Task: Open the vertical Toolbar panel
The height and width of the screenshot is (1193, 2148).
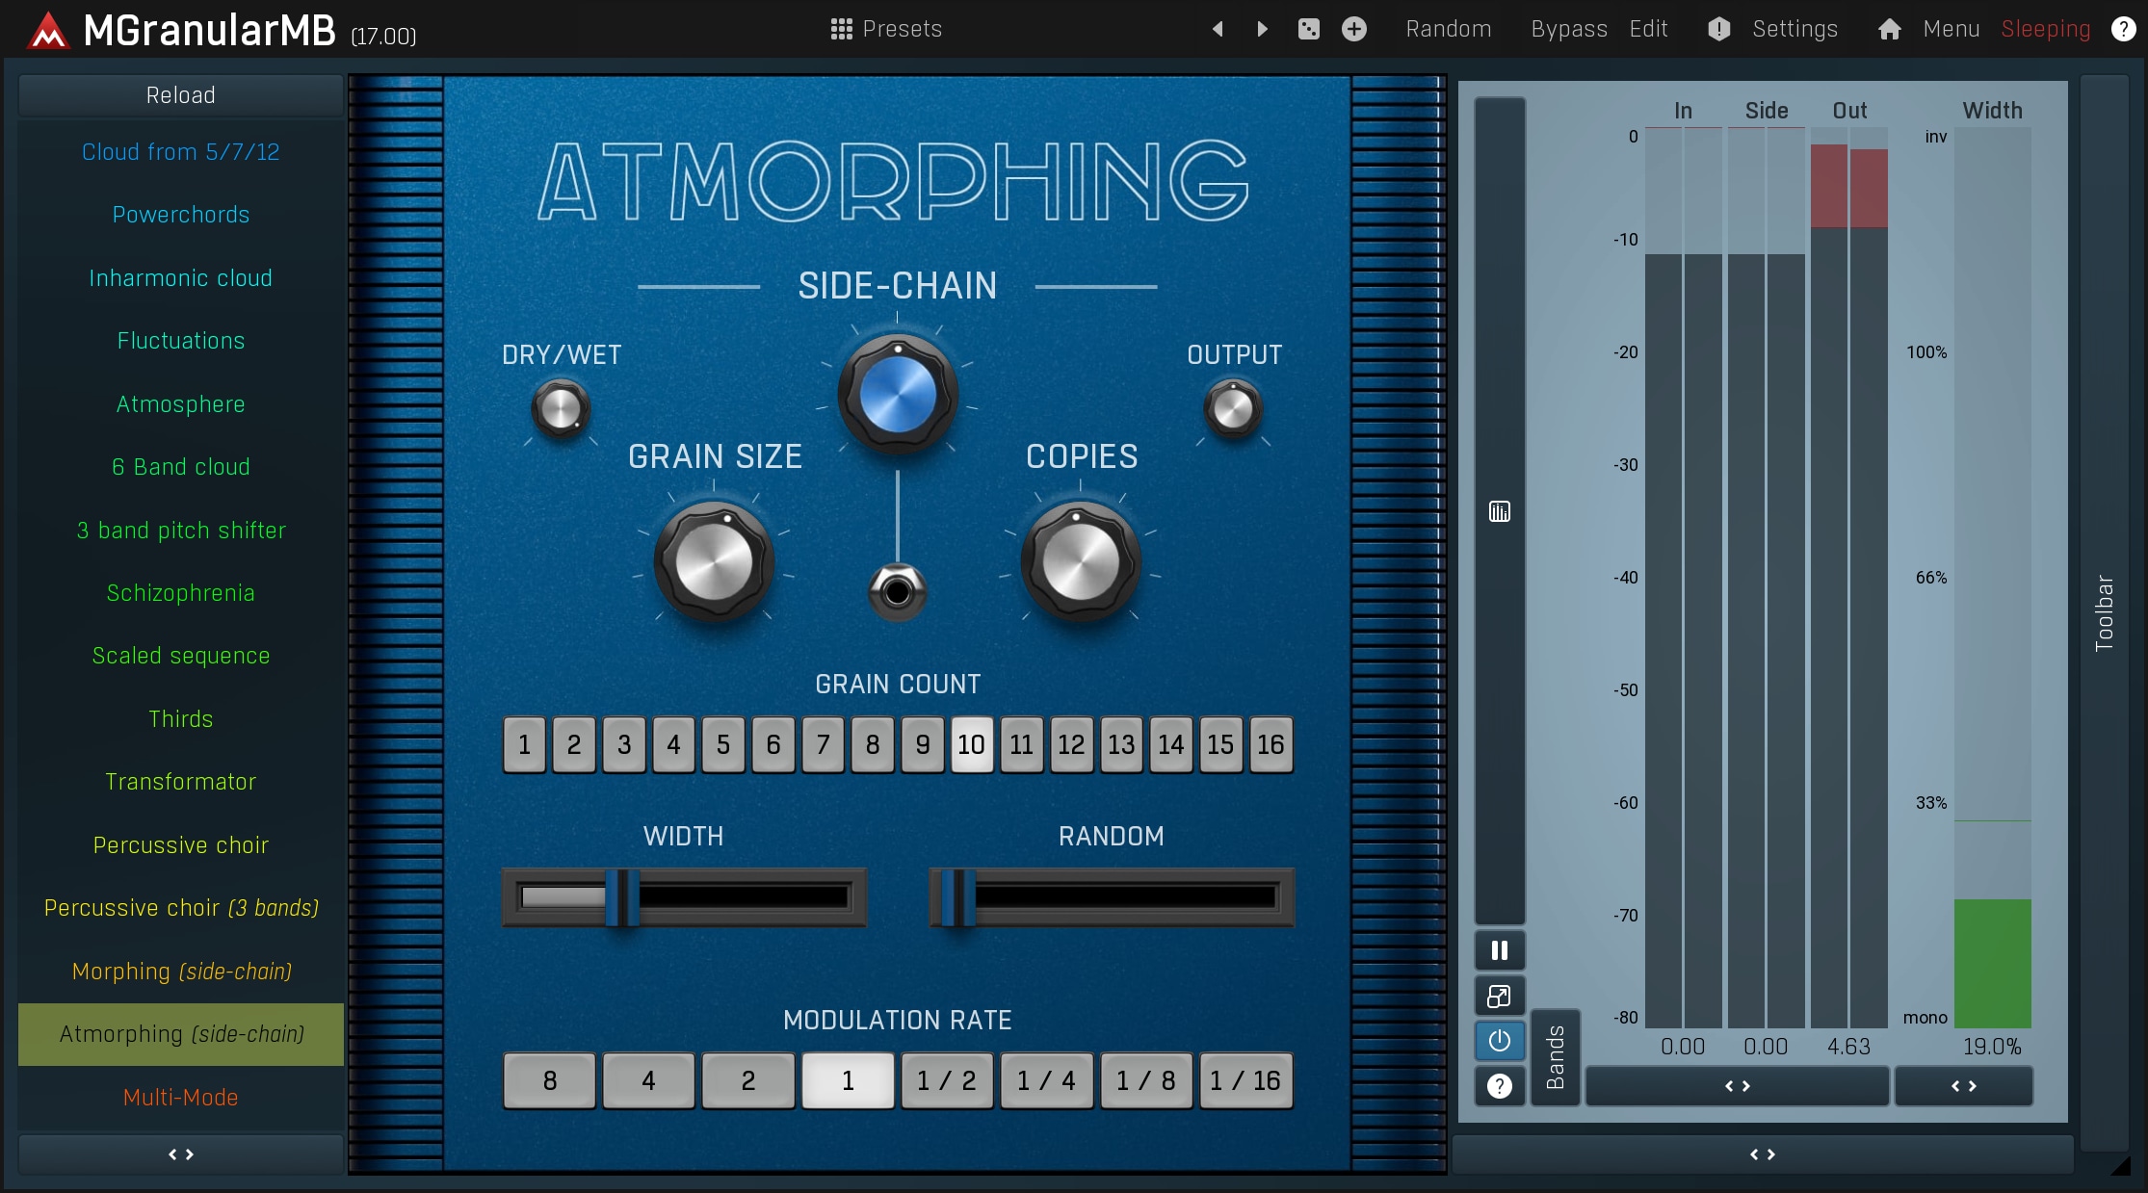Action: (x=2104, y=612)
